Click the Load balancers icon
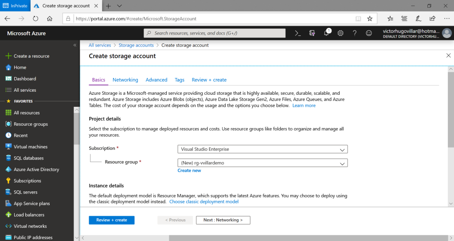Image resolution: width=454 pixels, height=241 pixels. (8, 215)
